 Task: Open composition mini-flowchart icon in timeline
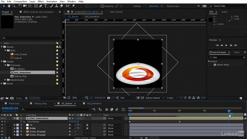[x=94, y=109]
